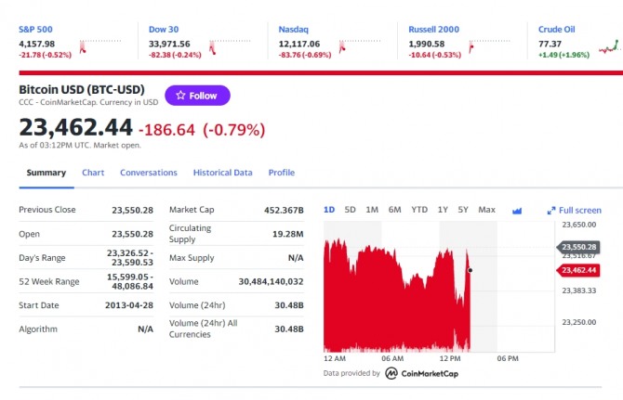Screen dimensions: 623x400
Task: Follow Bitcoin USD
Action: tap(197, 96)
